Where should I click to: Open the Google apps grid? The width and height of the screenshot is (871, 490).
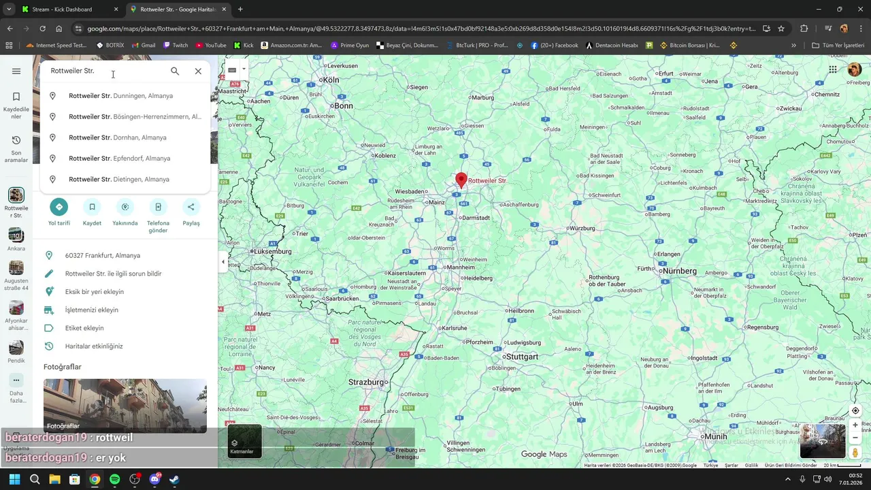coord(833,69)
